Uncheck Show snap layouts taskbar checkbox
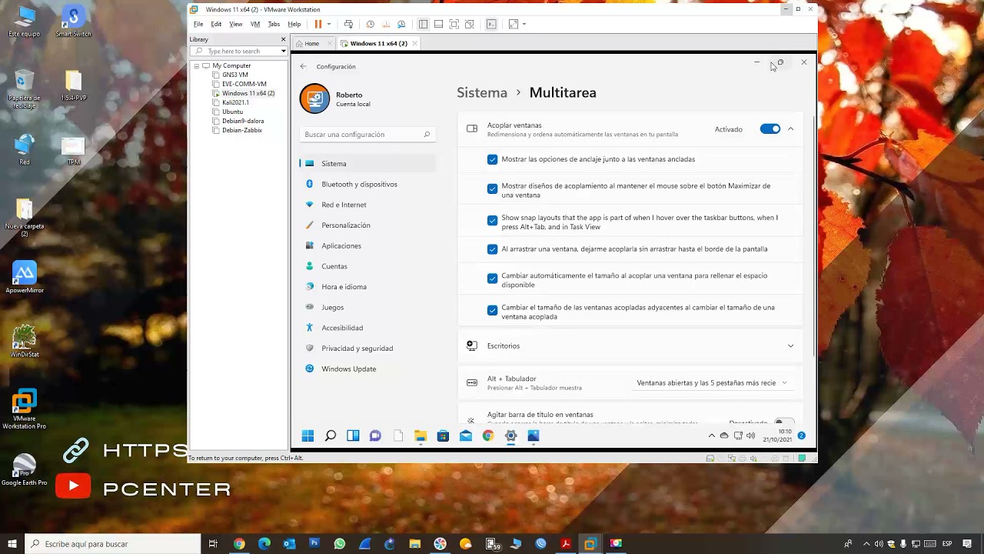The height and width of the screenshot is (554, 984). pyautogui.click(x=492, y=220)
